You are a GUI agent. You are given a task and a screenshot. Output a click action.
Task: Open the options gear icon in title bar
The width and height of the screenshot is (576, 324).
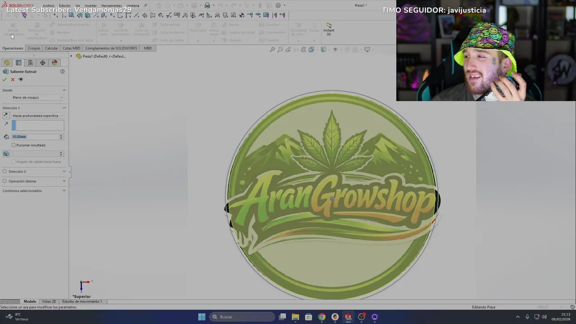pyautogui.click(x=278, y=5)
